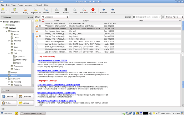
Task: Open the Folder menu
Action: pos(20,5)
